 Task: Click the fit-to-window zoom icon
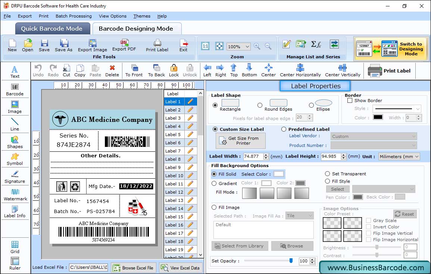[219, 46]
